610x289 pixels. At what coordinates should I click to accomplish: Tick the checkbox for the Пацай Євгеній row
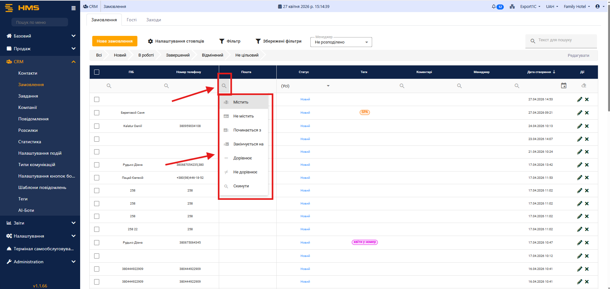[97, 178]
